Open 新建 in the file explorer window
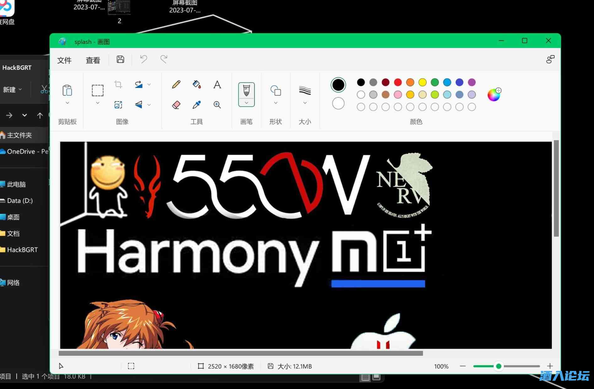Image resolution: width=594 pixels, height=389 pixels. (x=10, y=90)
